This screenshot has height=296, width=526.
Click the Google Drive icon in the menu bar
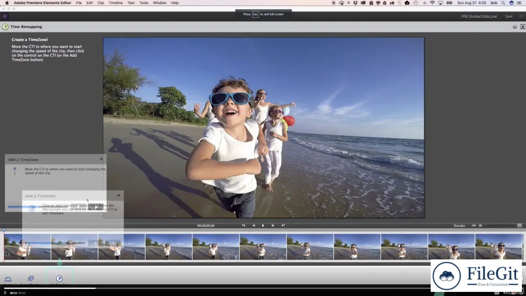click(384, 3)
